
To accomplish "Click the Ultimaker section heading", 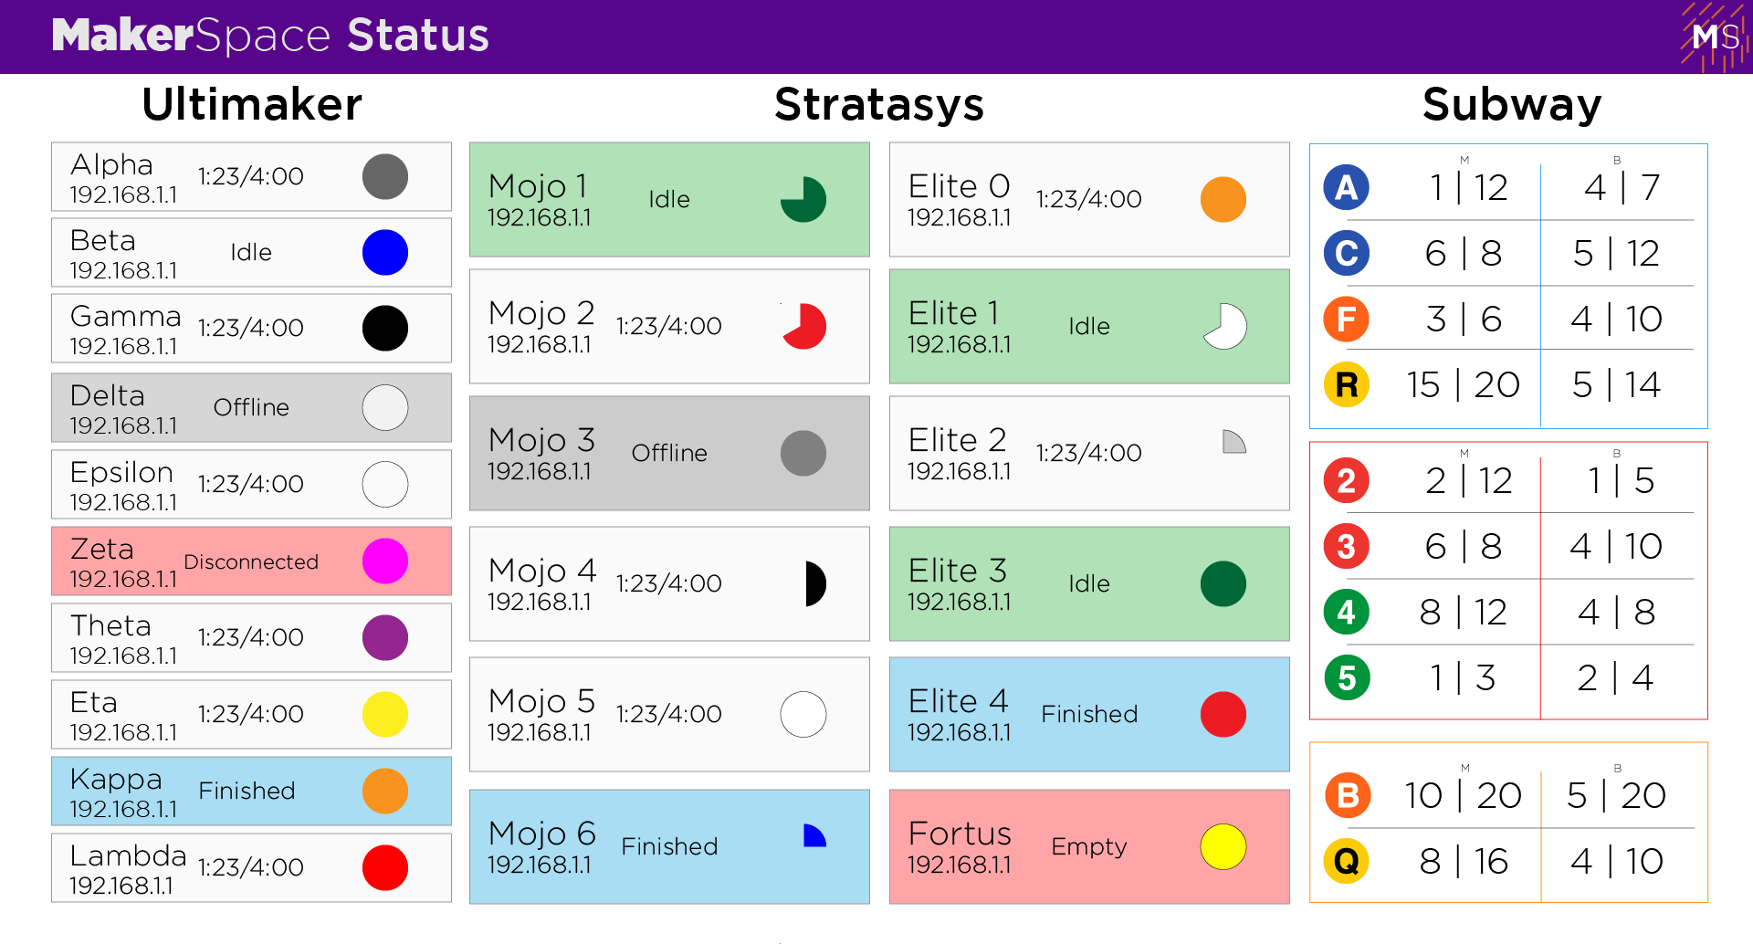I will [x=252, y=104].
